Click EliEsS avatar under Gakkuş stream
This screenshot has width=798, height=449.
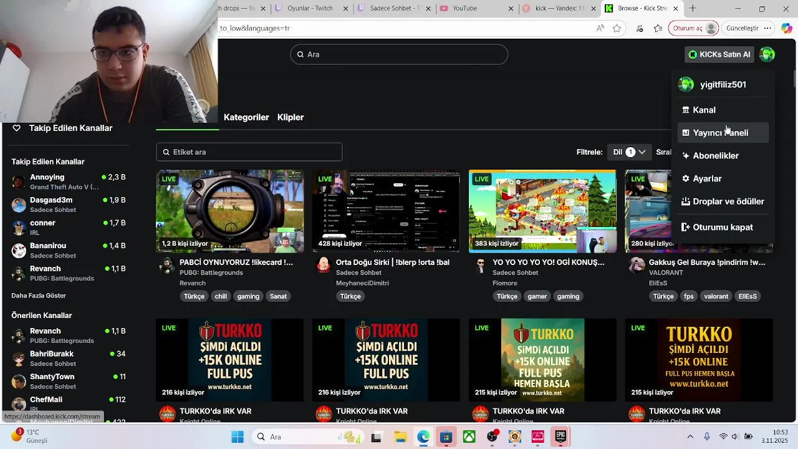point(637,266)
